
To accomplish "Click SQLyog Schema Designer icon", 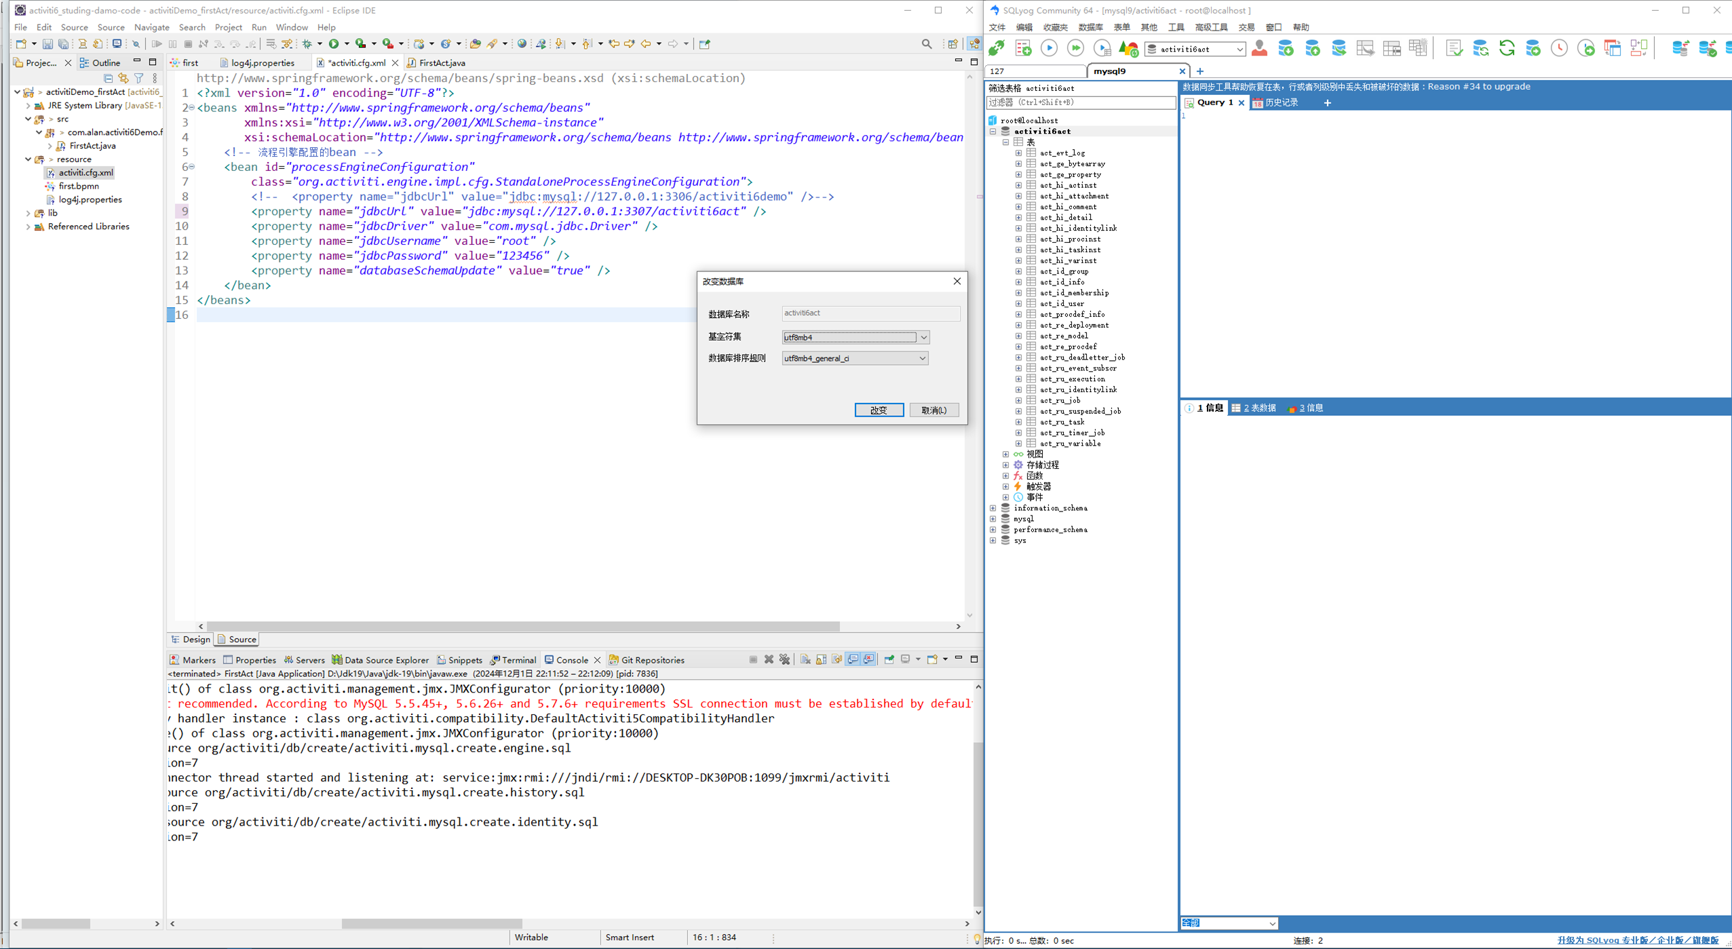I will pos(1639,48).
